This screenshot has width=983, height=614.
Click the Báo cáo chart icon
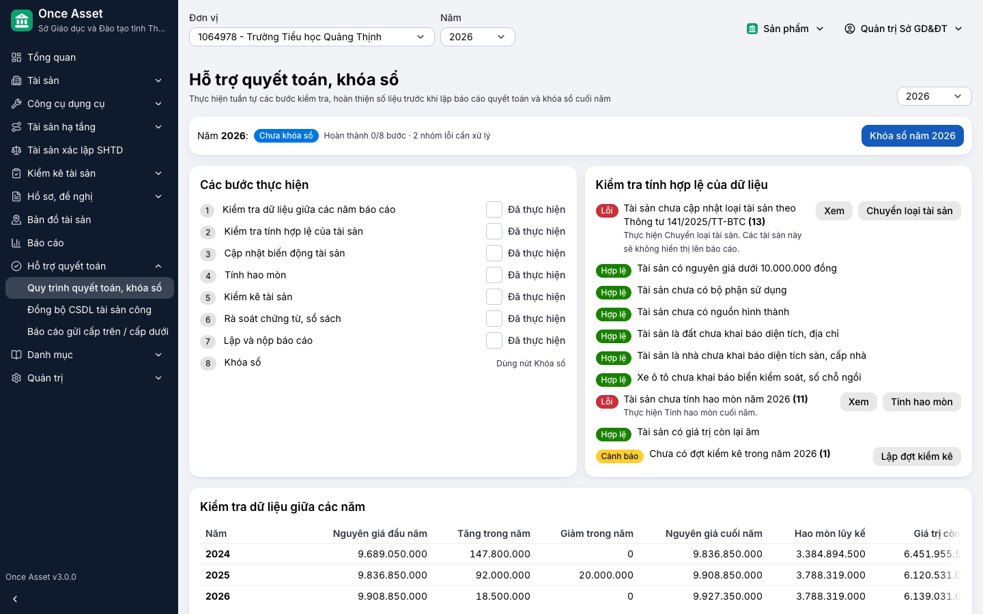pyautogui.click(x=16, y=243)
